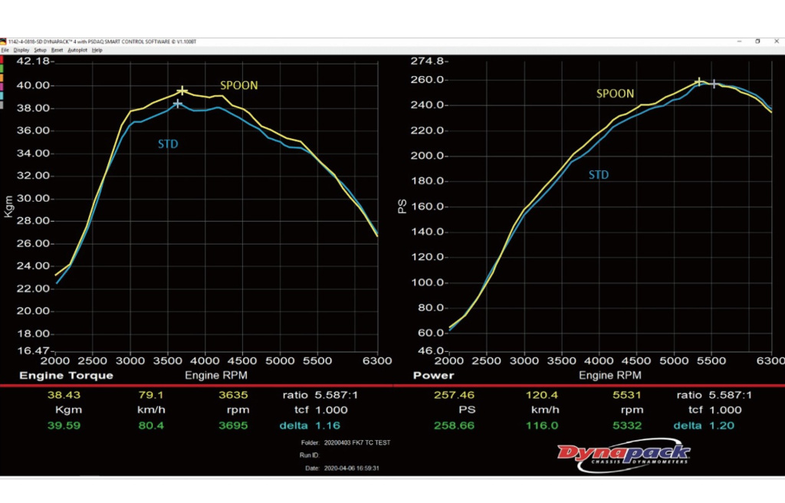Open the Autoplot menu
The height and width of the screenshot is (503, 785).
pyautogui.click(x=77, y=50)
